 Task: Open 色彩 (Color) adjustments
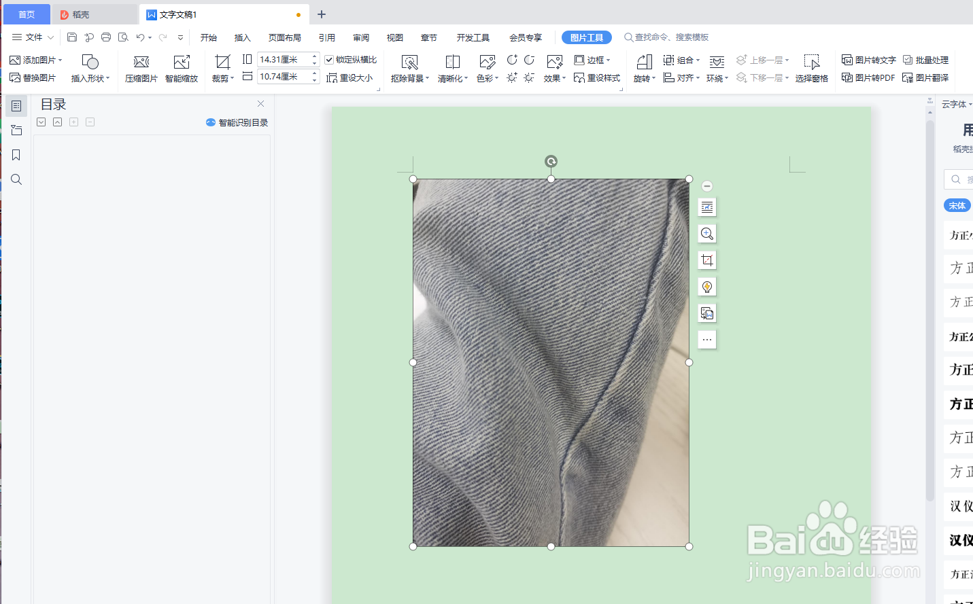(x=487, y=69)
